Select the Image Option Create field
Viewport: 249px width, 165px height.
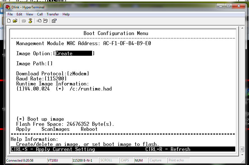74,54
